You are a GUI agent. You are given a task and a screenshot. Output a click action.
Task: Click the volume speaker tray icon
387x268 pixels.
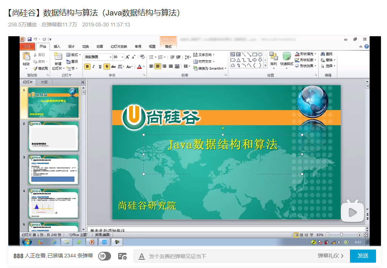[340, 242]
